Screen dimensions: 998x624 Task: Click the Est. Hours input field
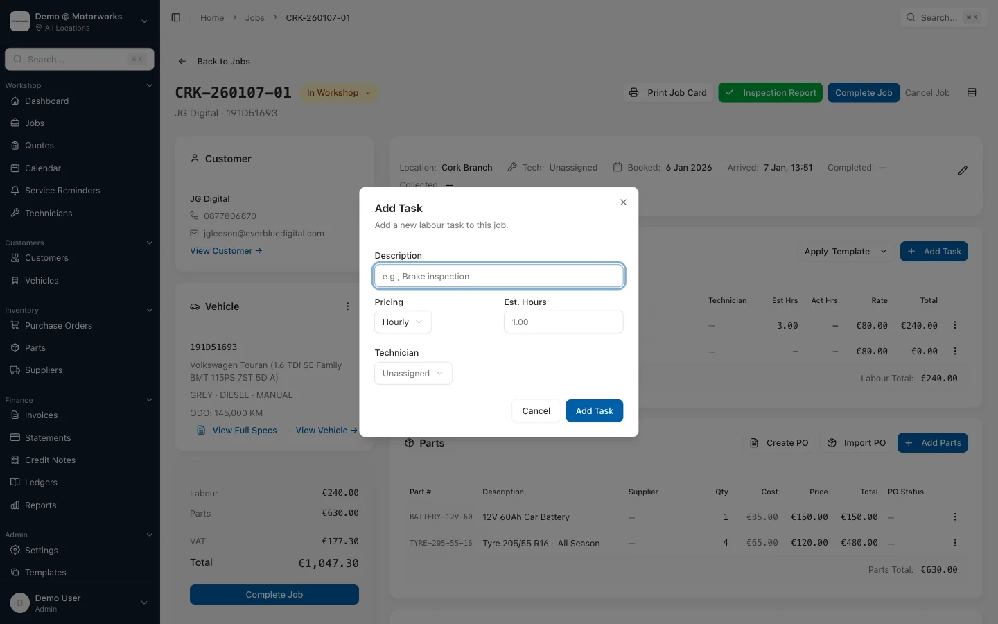click(563, 322)
